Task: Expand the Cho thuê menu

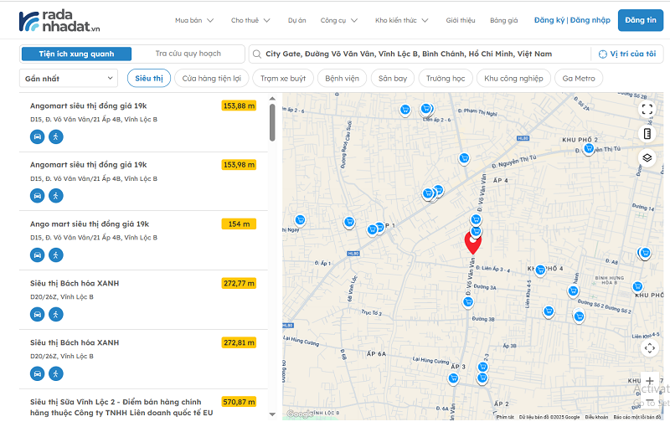Action: [250, 20]
